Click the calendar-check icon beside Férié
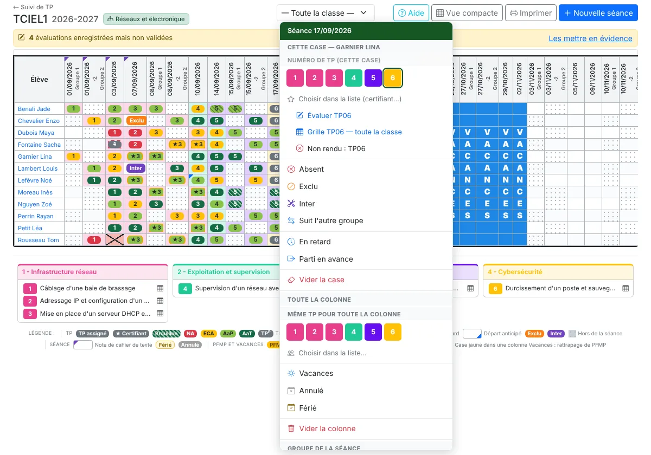The height and width of the screenshot is (455, 651). (291, 408)
